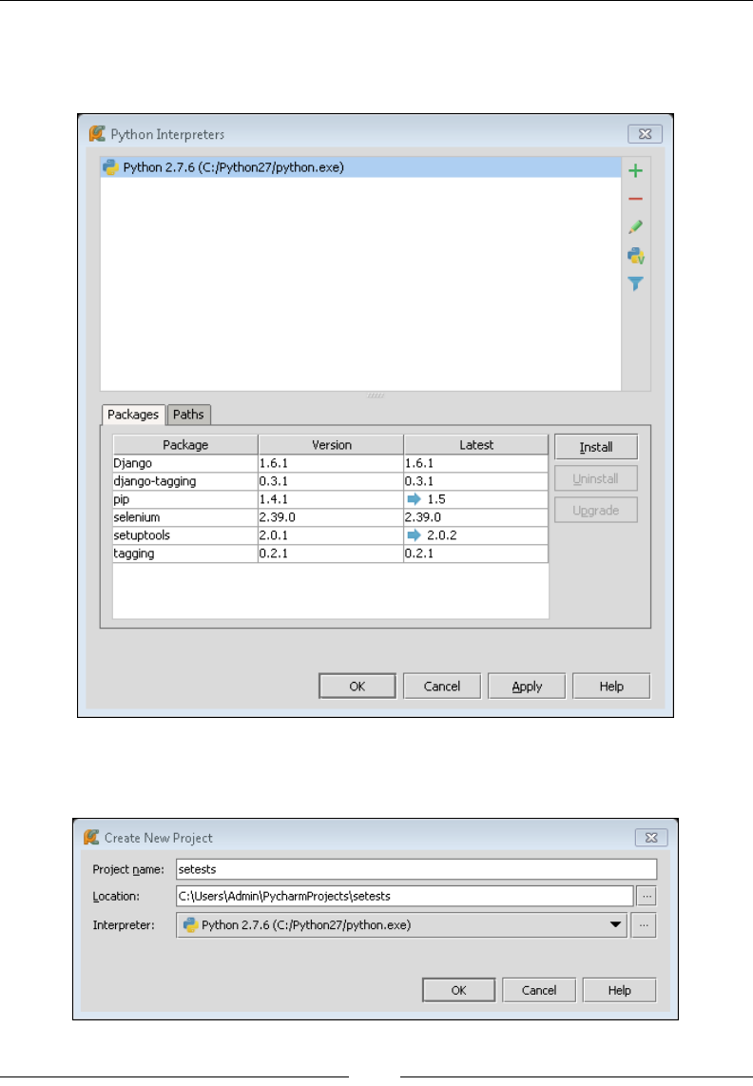
Task: Click the Upgrade package button
Action: point(596,511)
